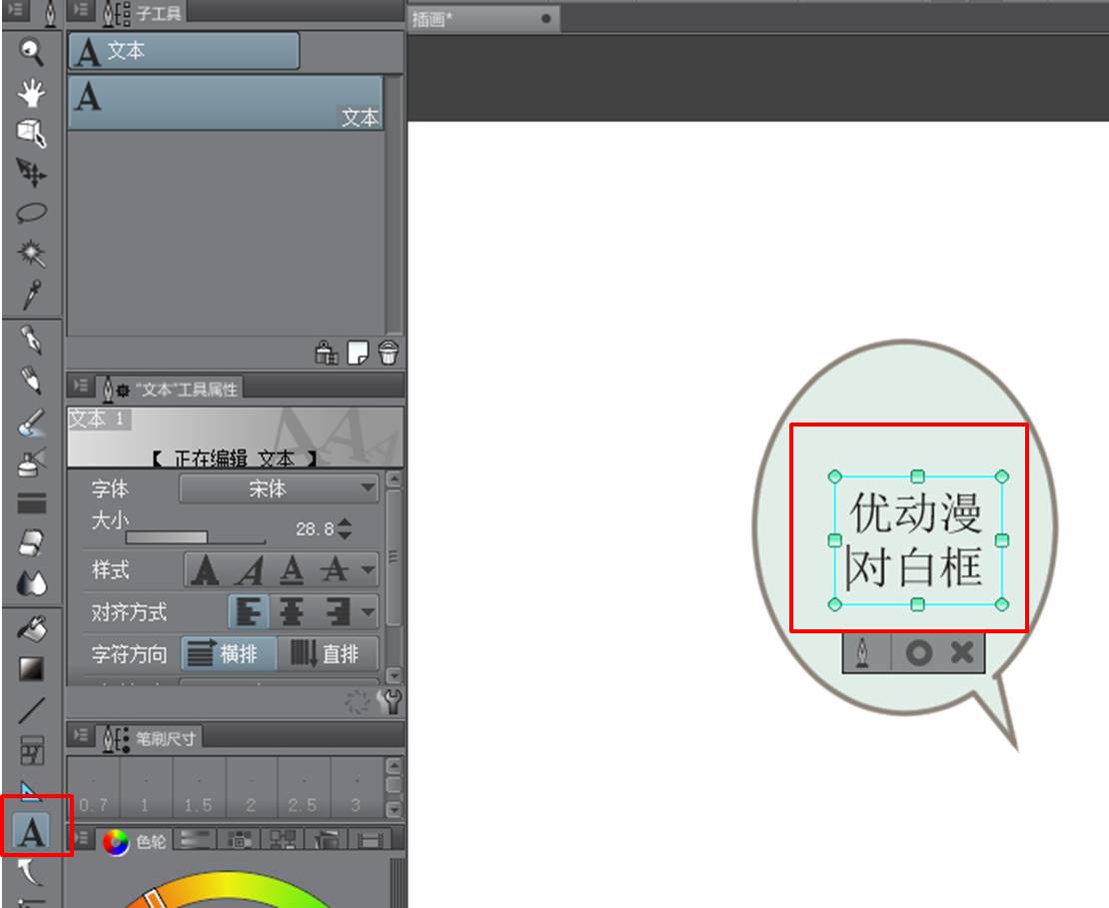1109x908 pixels.
Task: Open the 字体 font dropdown
Action: 278,489
